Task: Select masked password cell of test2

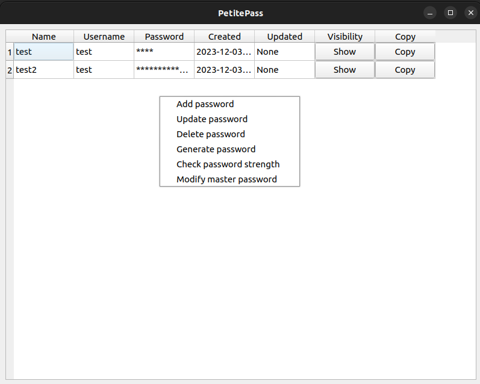Action: coord(164,70)
